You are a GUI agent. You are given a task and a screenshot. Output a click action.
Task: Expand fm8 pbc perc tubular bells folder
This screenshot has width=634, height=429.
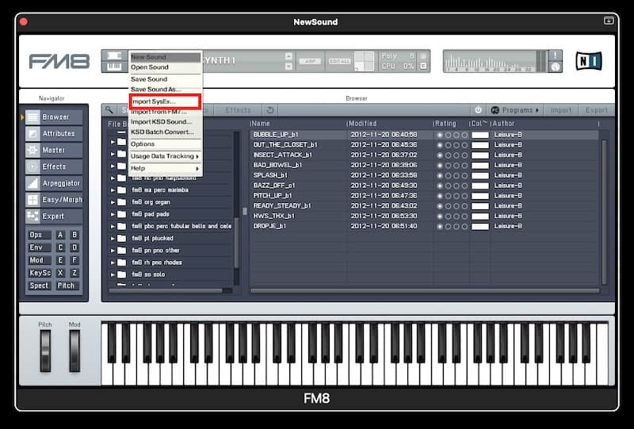pos(113,226)
